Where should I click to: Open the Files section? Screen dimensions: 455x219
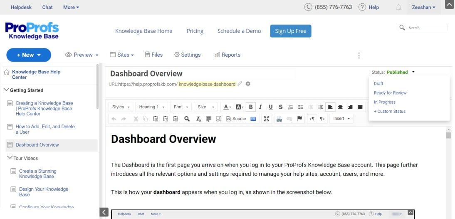[x=154, y=55]
